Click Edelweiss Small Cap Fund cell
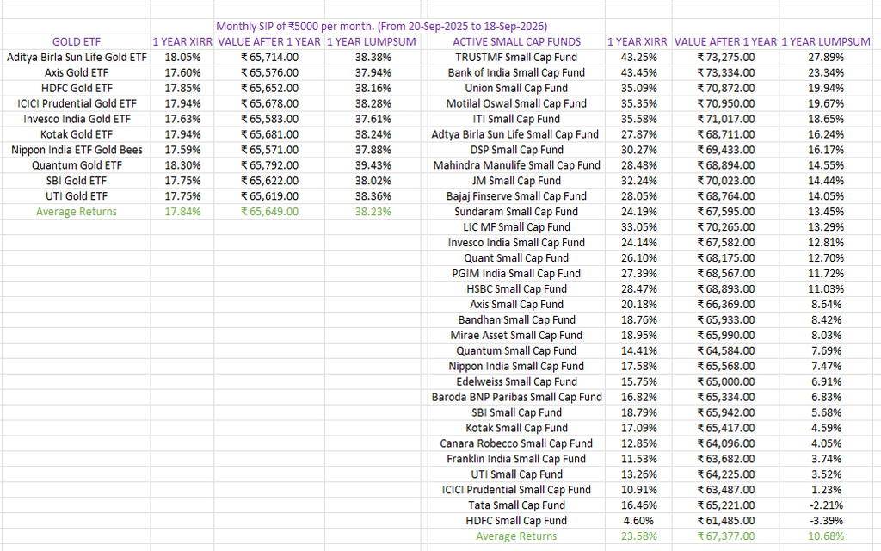 516,381
